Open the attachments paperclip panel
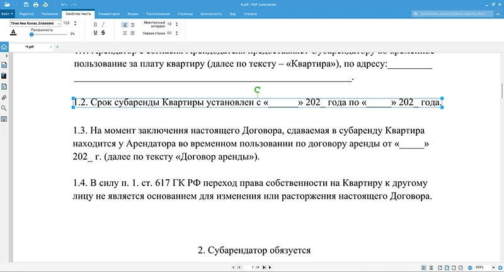 [x=4, y=98]
